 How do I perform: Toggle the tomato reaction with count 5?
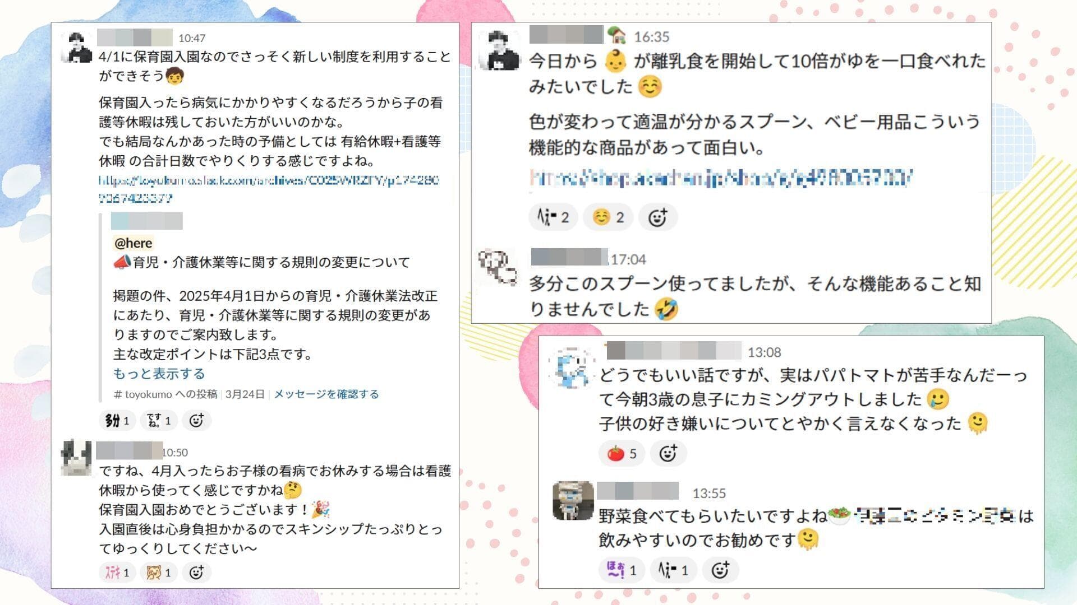click(622, 453)
